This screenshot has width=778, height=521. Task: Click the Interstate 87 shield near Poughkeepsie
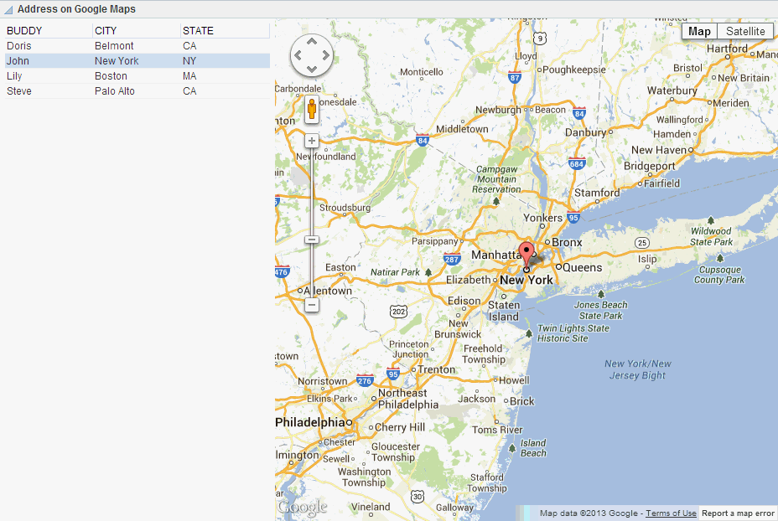click(x=515, y=77)
